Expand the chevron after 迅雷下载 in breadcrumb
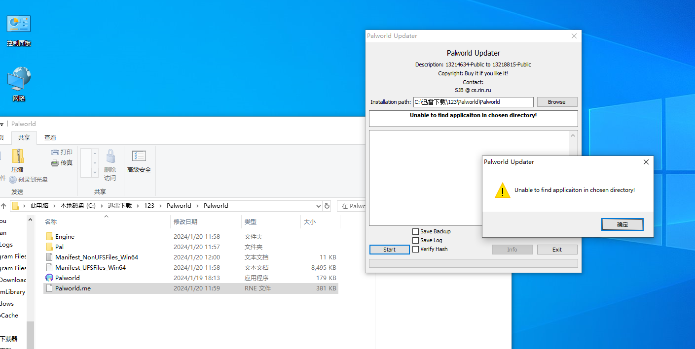This screenshot has width=695, height=349. click(138, 206)
